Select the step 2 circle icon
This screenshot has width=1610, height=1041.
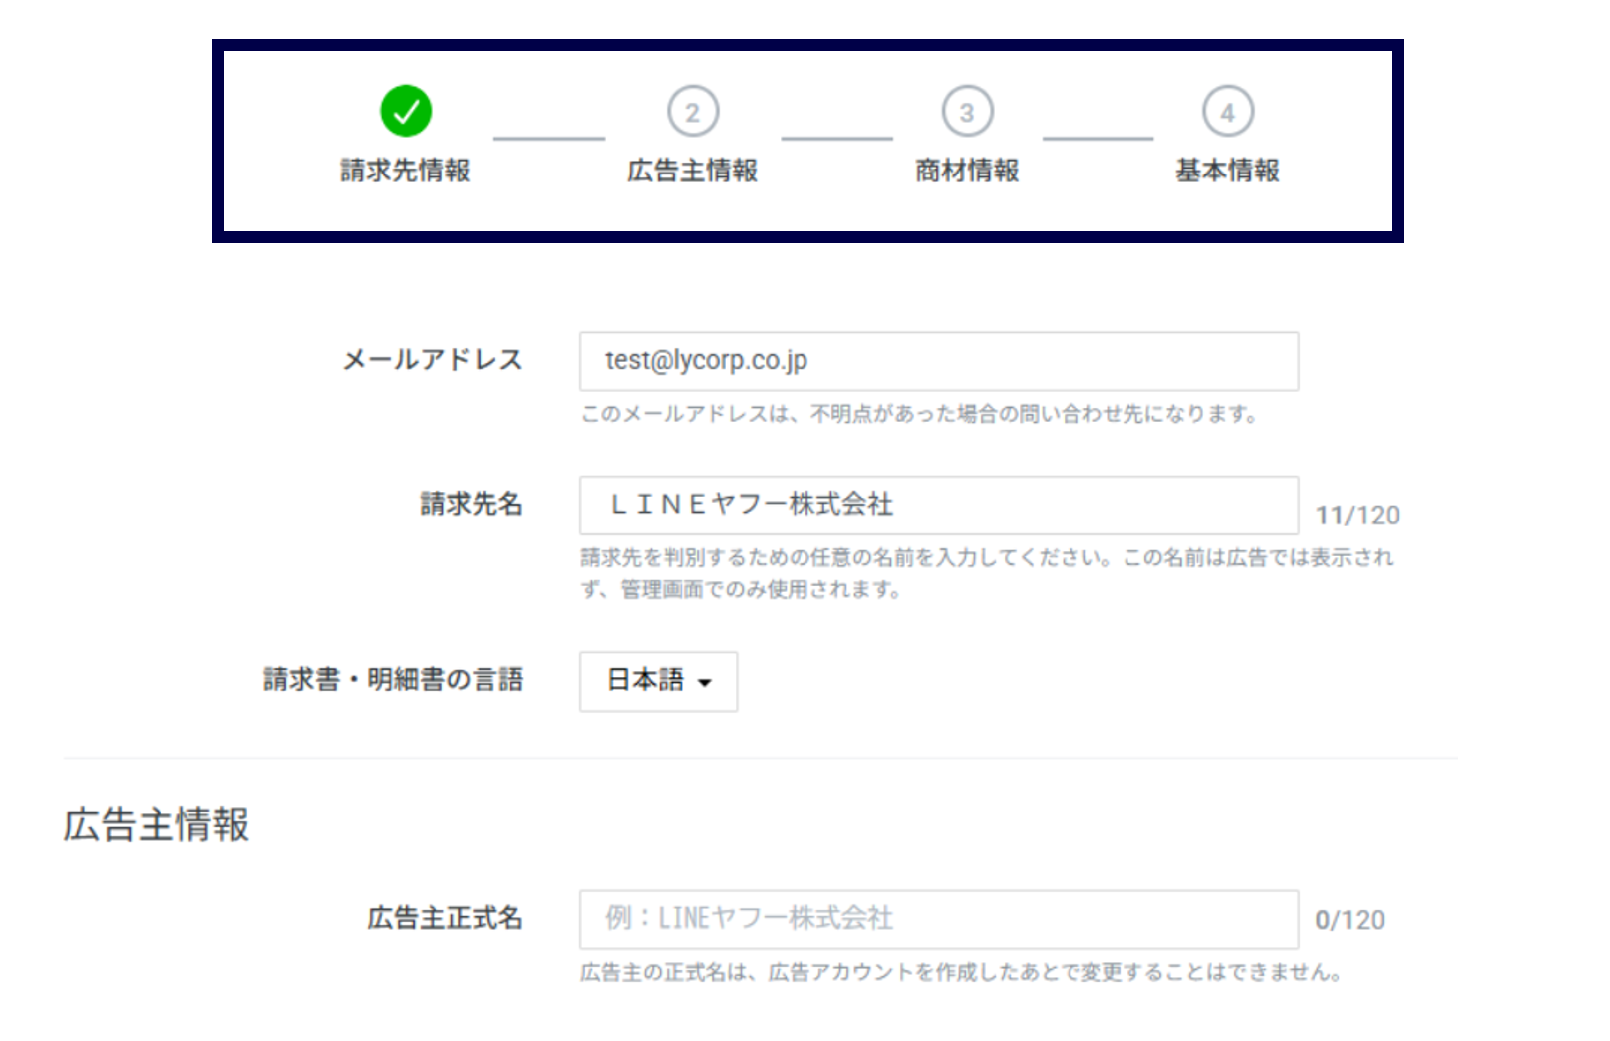pos(693,112)
